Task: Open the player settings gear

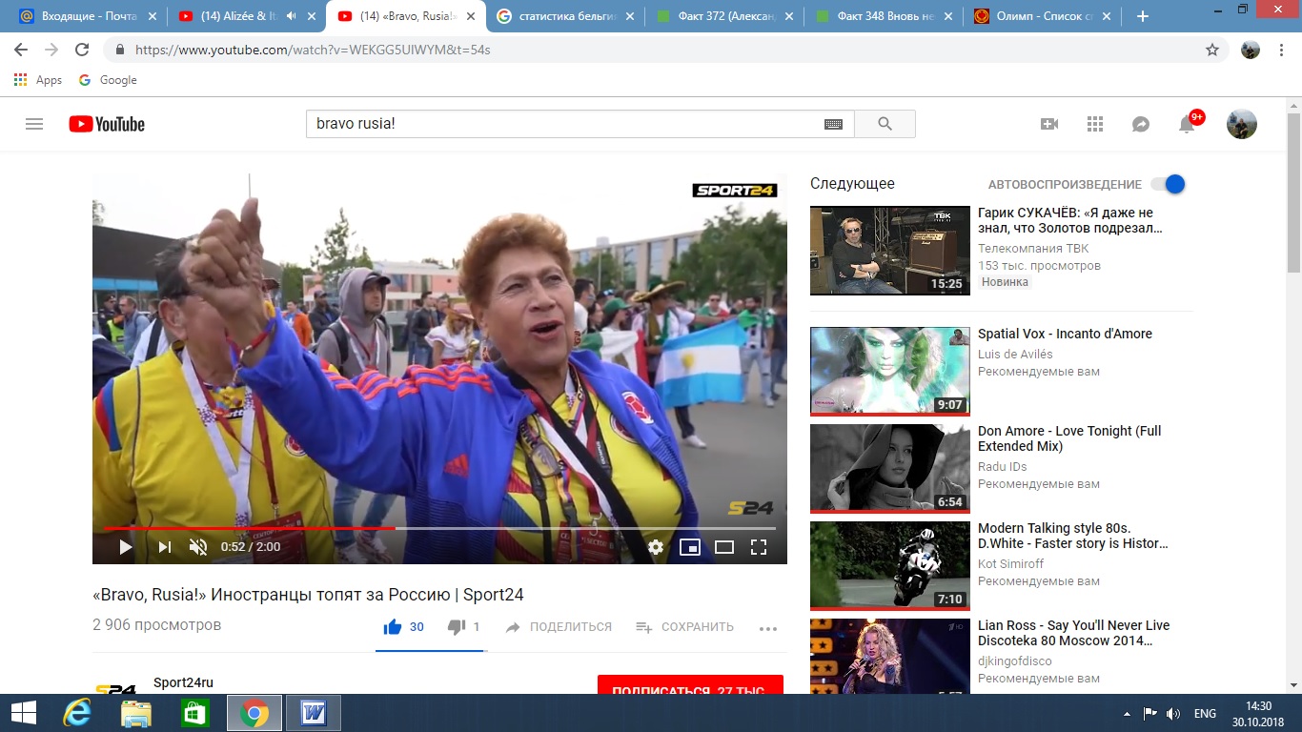Action: click(656, 547)
